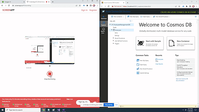This screenshot has height=112, width=199.
Task: Collapse the Employees container node
Action: pyautogui.click(x=112, y=30)
